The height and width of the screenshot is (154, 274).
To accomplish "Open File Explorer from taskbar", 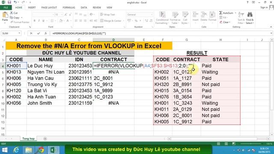I will (29, 150).
